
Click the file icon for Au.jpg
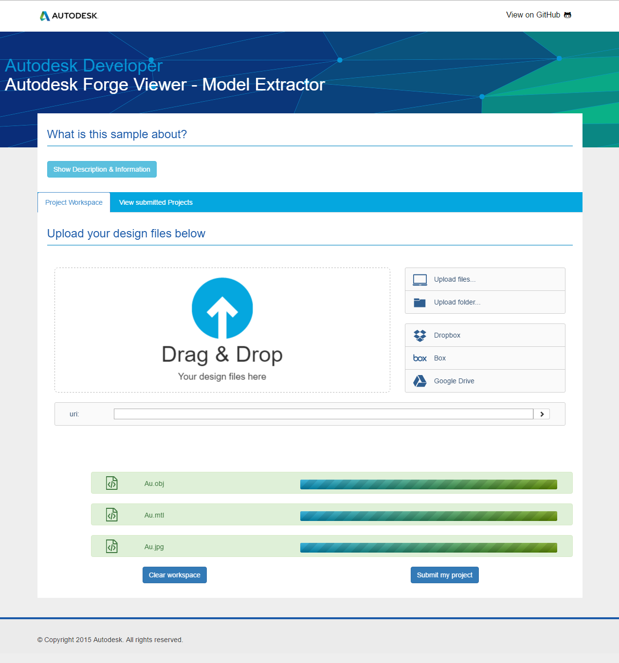112,546
